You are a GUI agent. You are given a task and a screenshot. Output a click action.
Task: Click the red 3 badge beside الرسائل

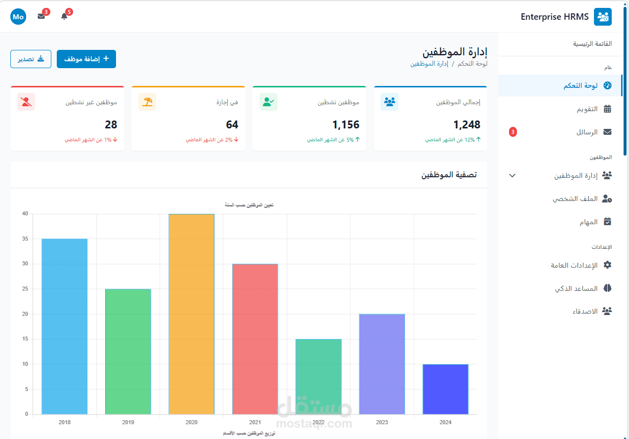pyautogui.click(x=513, y=132)
